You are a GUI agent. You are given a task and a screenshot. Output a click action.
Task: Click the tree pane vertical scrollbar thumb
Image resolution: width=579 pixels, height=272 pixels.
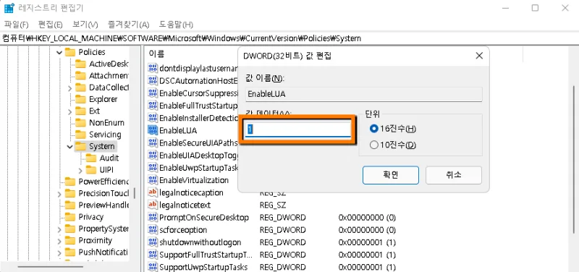tap(135, 193)
